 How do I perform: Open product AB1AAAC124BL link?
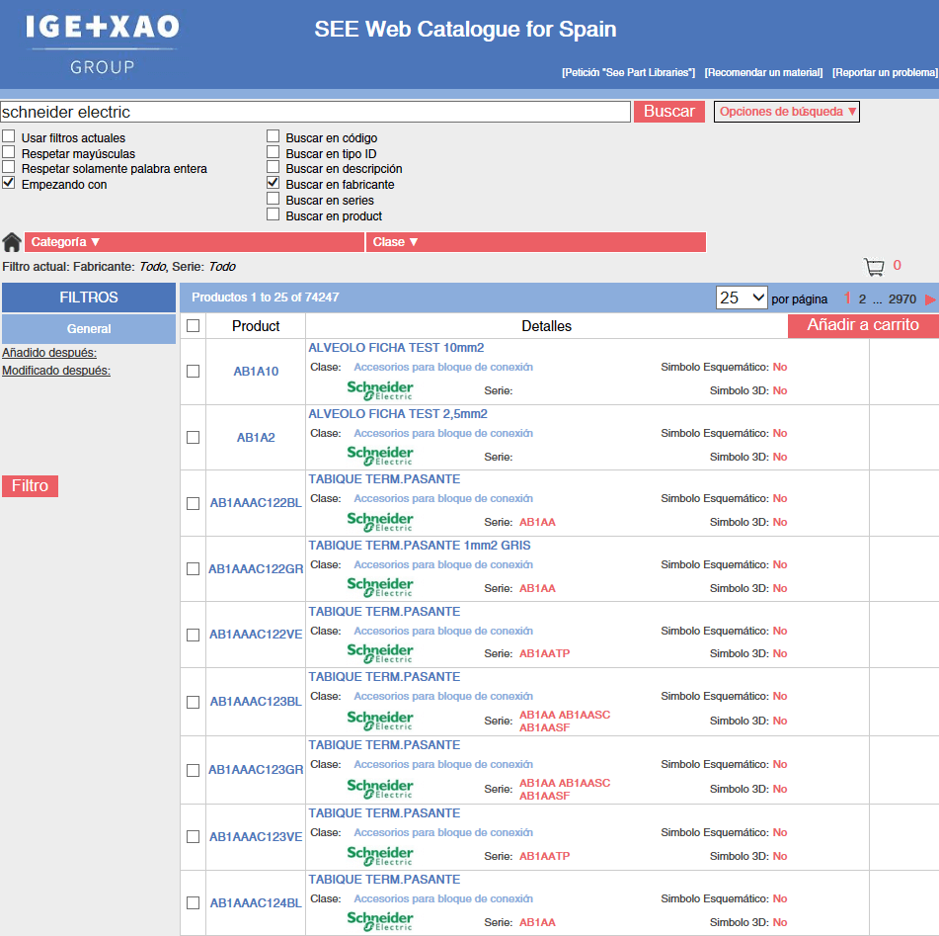[x=256, y=903]
